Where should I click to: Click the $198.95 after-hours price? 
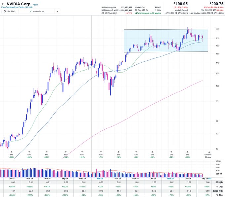point(181,4)
